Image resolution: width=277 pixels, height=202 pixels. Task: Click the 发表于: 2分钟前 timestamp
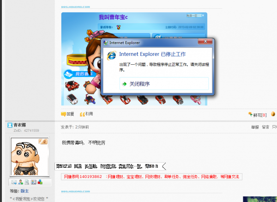pyautogui.click(x=75, y=127)
